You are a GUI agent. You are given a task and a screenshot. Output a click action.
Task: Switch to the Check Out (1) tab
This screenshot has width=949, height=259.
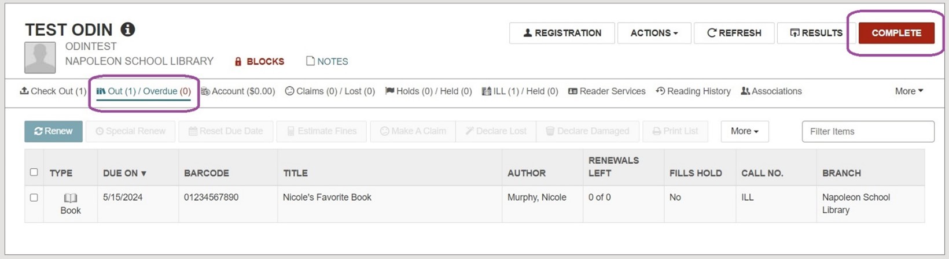pos(53,91)
